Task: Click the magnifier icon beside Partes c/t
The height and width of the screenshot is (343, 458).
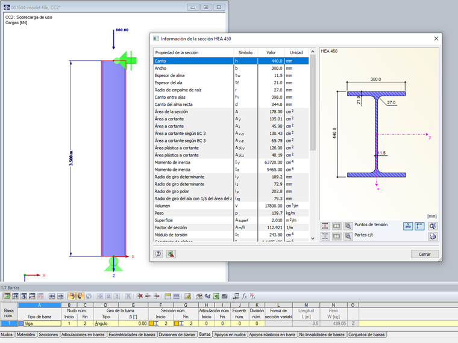Action: pyautogui.click(x=348, y=236)
